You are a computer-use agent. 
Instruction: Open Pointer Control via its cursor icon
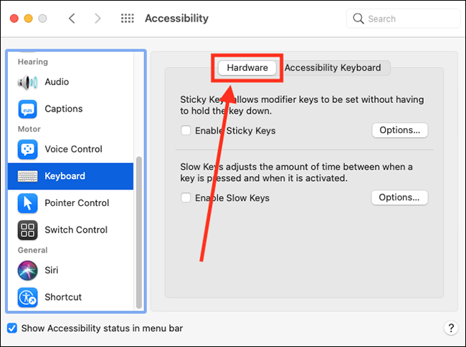click(x=28, y=203)
